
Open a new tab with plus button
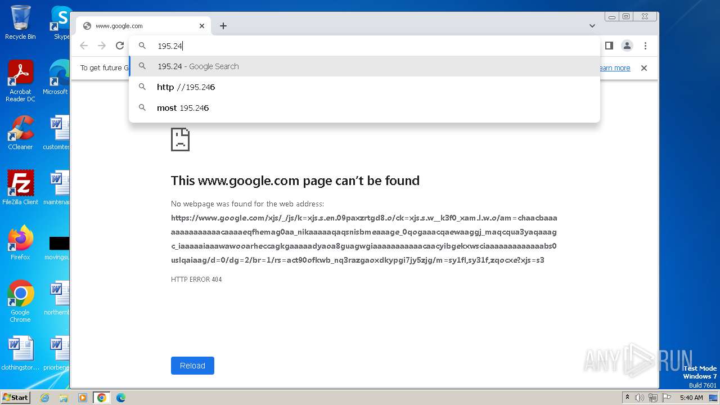(223, 26)
